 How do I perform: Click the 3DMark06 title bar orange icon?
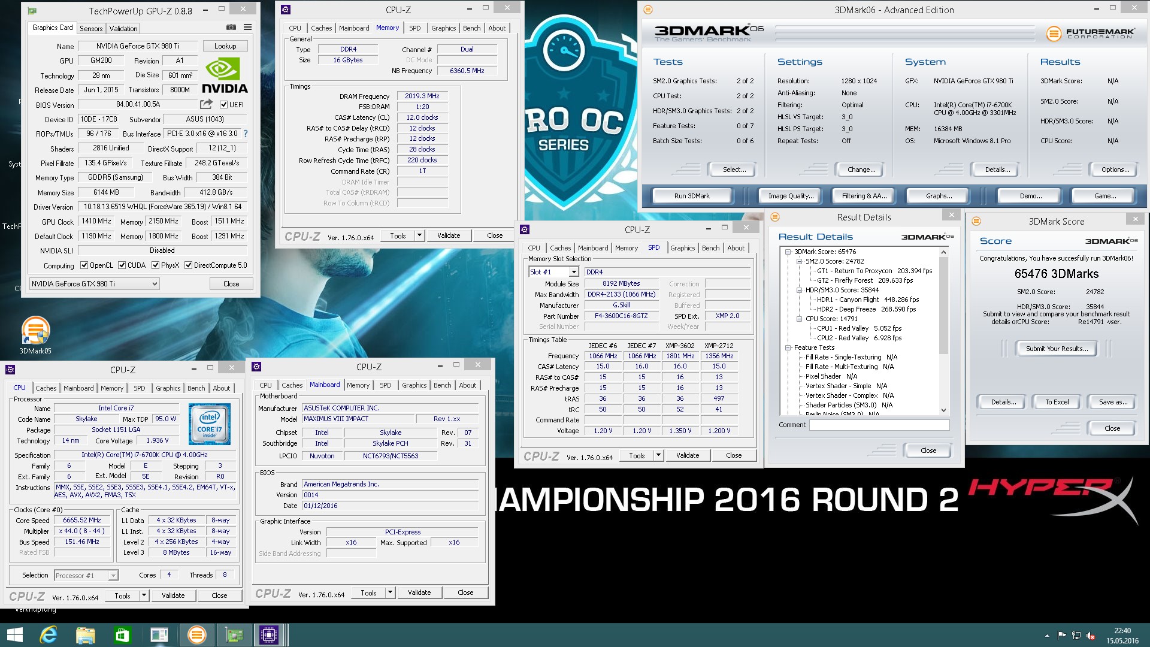point(648,10)
